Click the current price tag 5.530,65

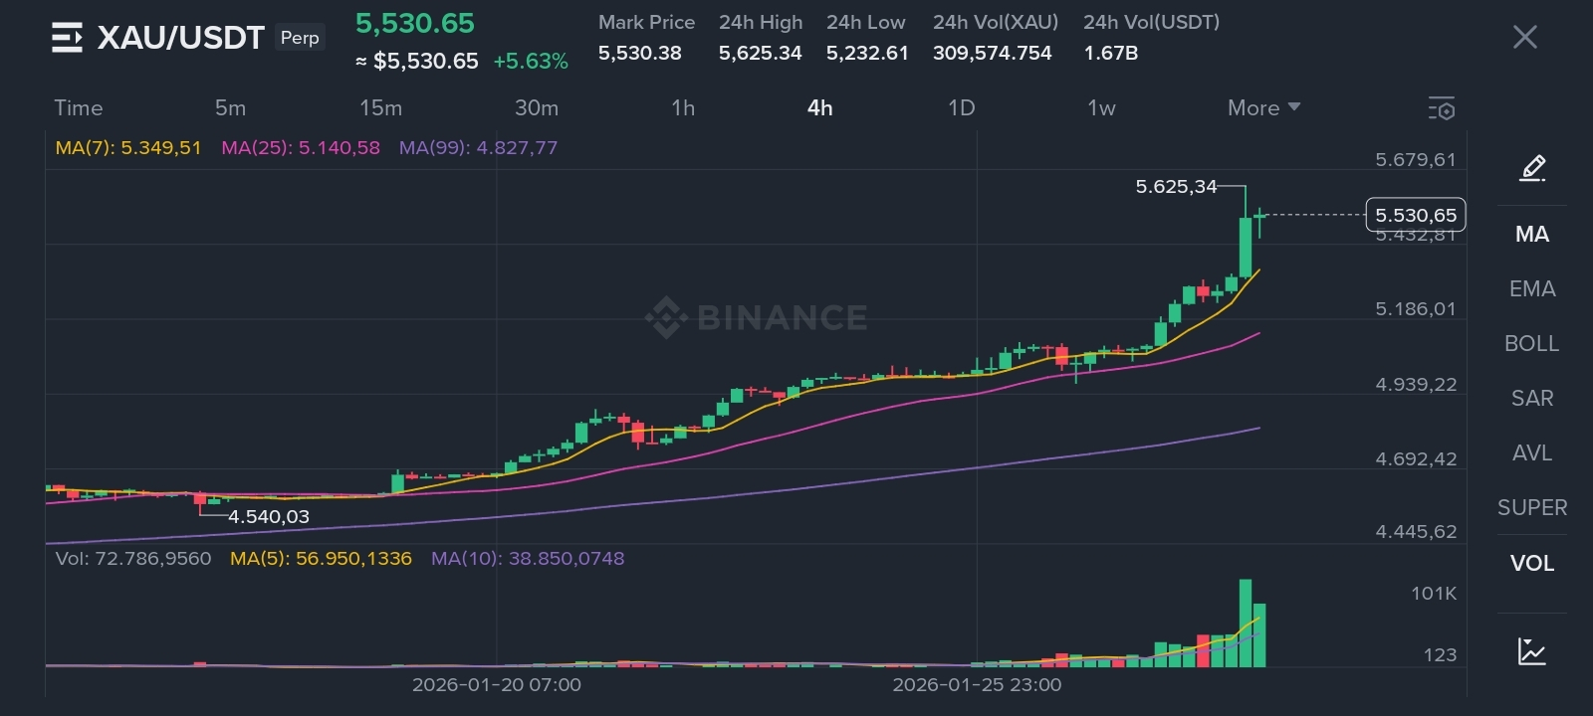[x=1416, y=215]
